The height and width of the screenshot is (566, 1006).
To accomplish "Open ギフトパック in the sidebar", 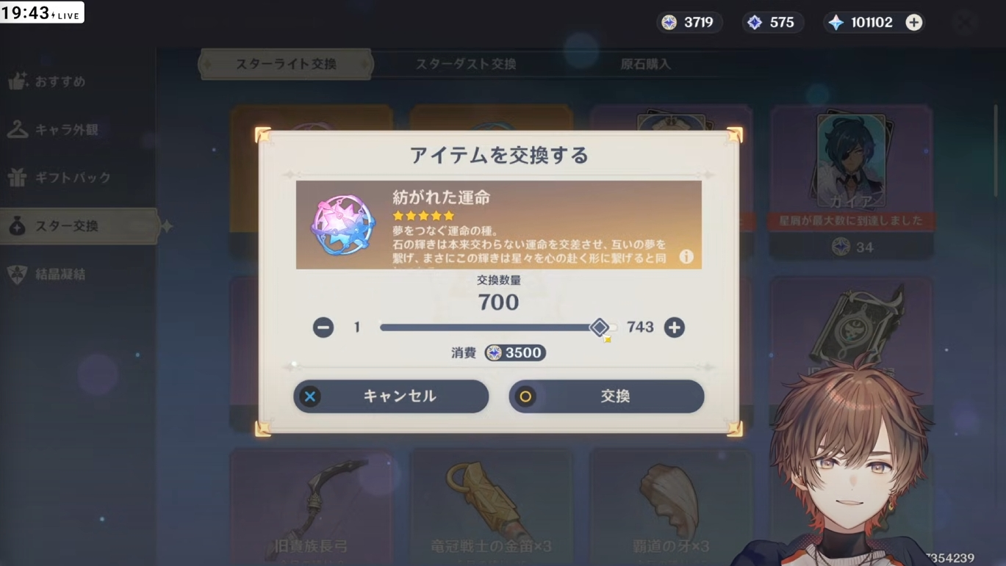I will (59, 178).
